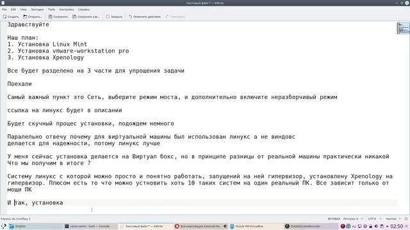Click the line 'Что мы получим в итоге ?'
The image size is (410, 230).
tap(49, 164)
